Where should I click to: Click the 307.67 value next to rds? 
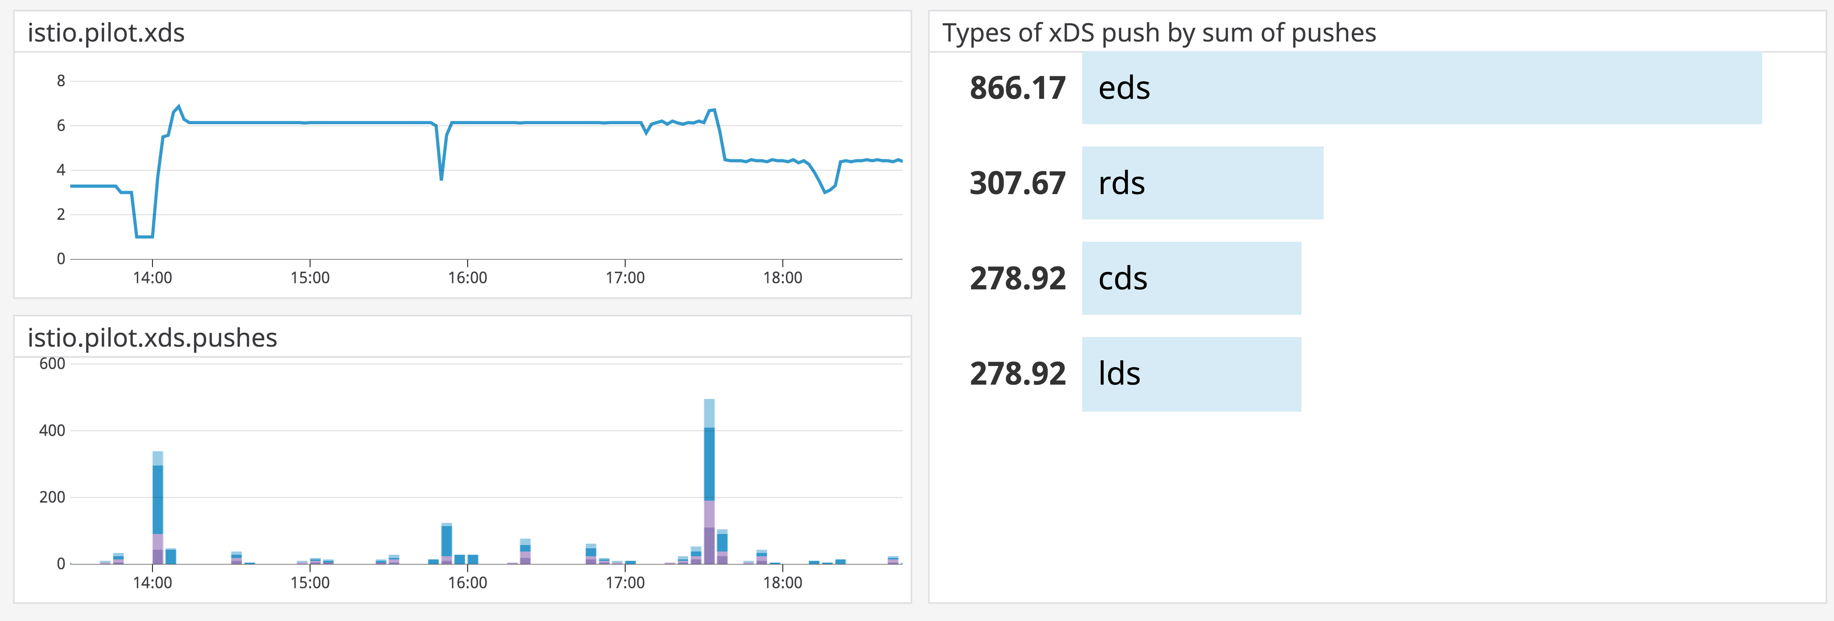pos(1018,183)
